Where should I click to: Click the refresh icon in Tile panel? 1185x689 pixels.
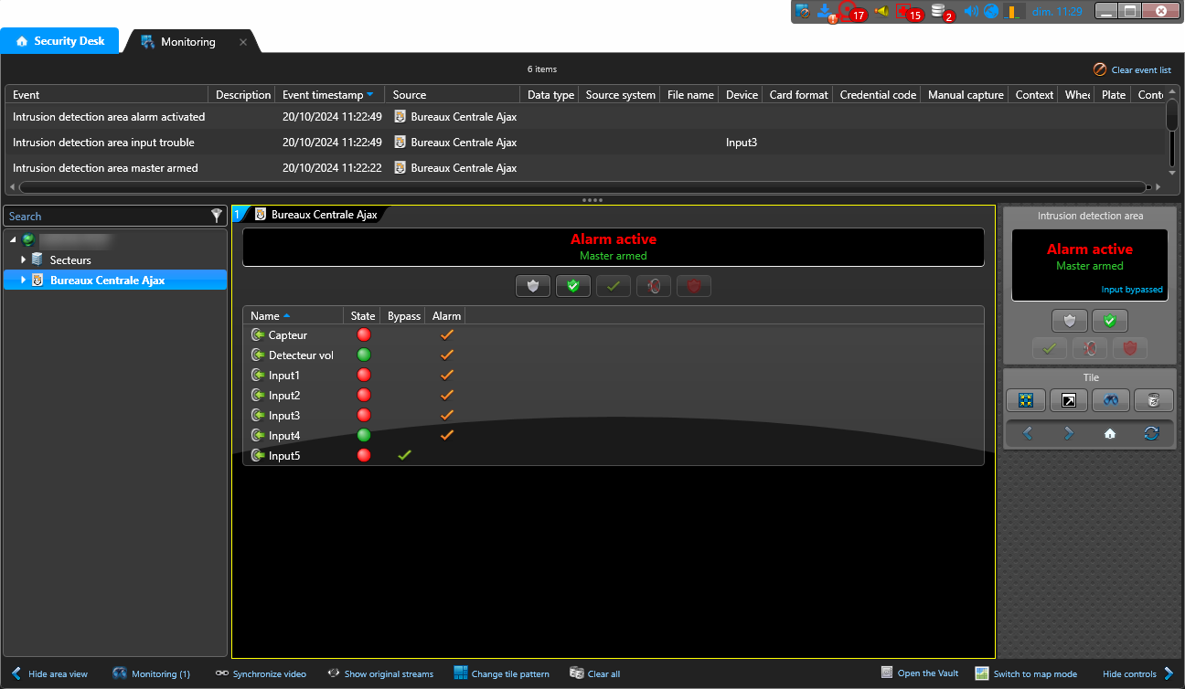click(1151, 434)
